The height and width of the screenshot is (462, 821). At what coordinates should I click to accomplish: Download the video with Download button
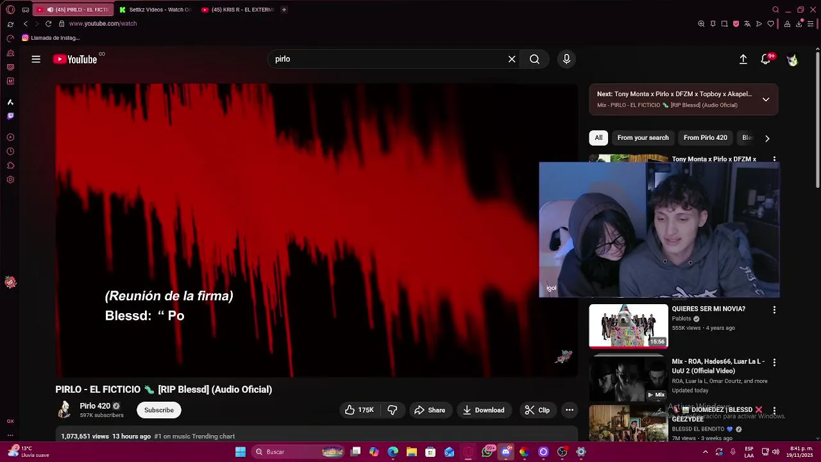484,410
